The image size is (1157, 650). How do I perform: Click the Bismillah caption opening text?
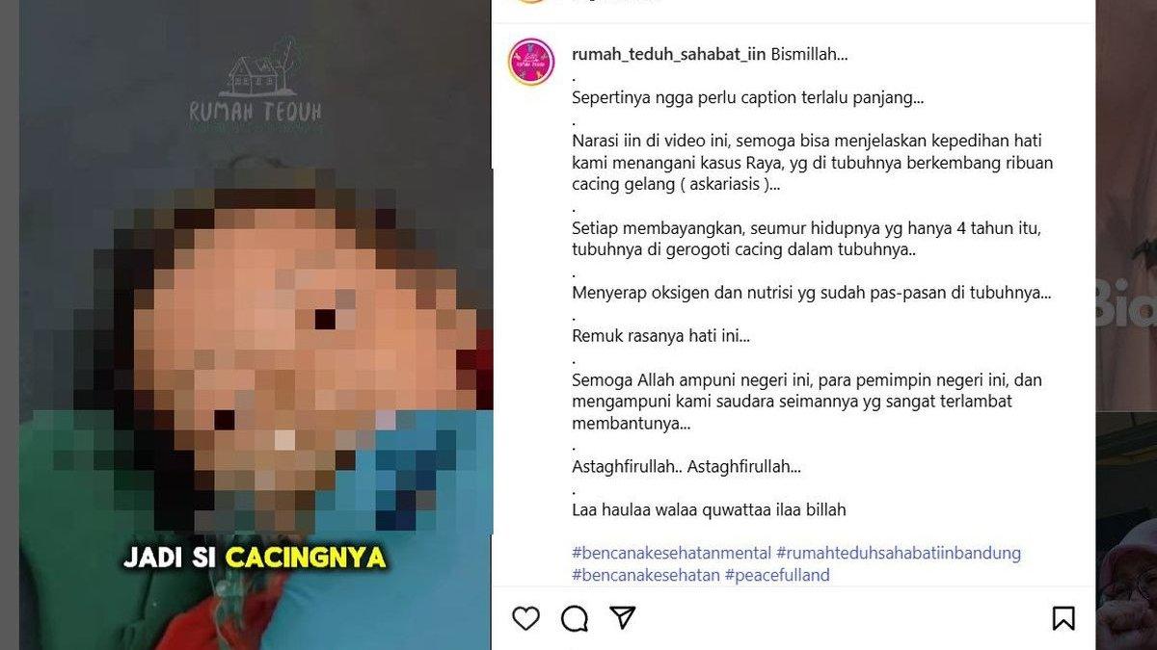(809, 54)
